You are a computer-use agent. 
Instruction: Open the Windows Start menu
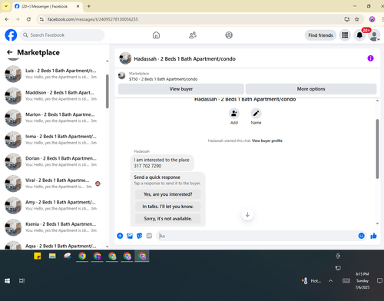pos(8,281)
